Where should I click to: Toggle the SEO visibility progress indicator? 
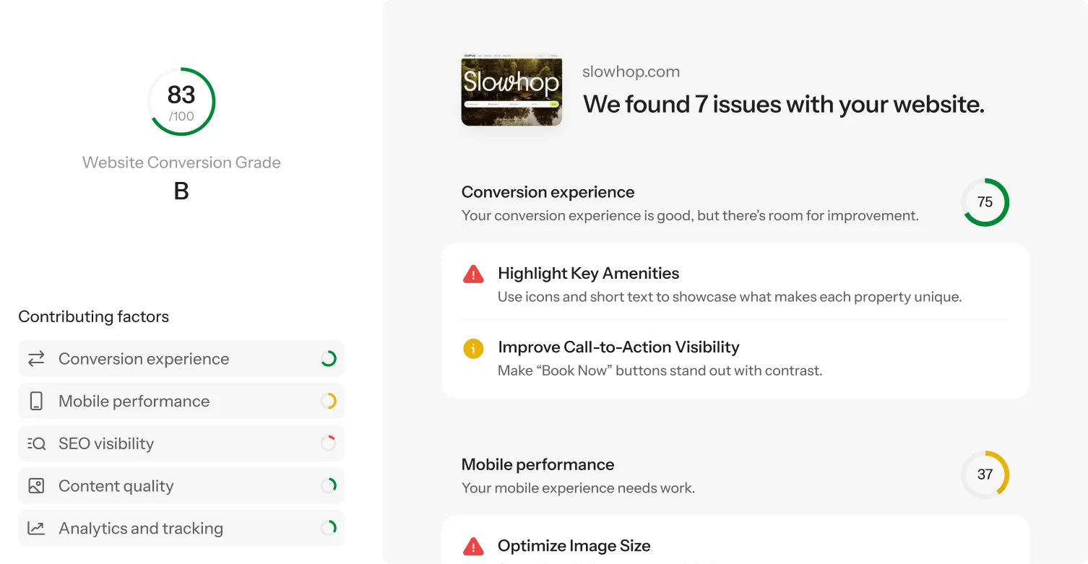click(329, 443)
